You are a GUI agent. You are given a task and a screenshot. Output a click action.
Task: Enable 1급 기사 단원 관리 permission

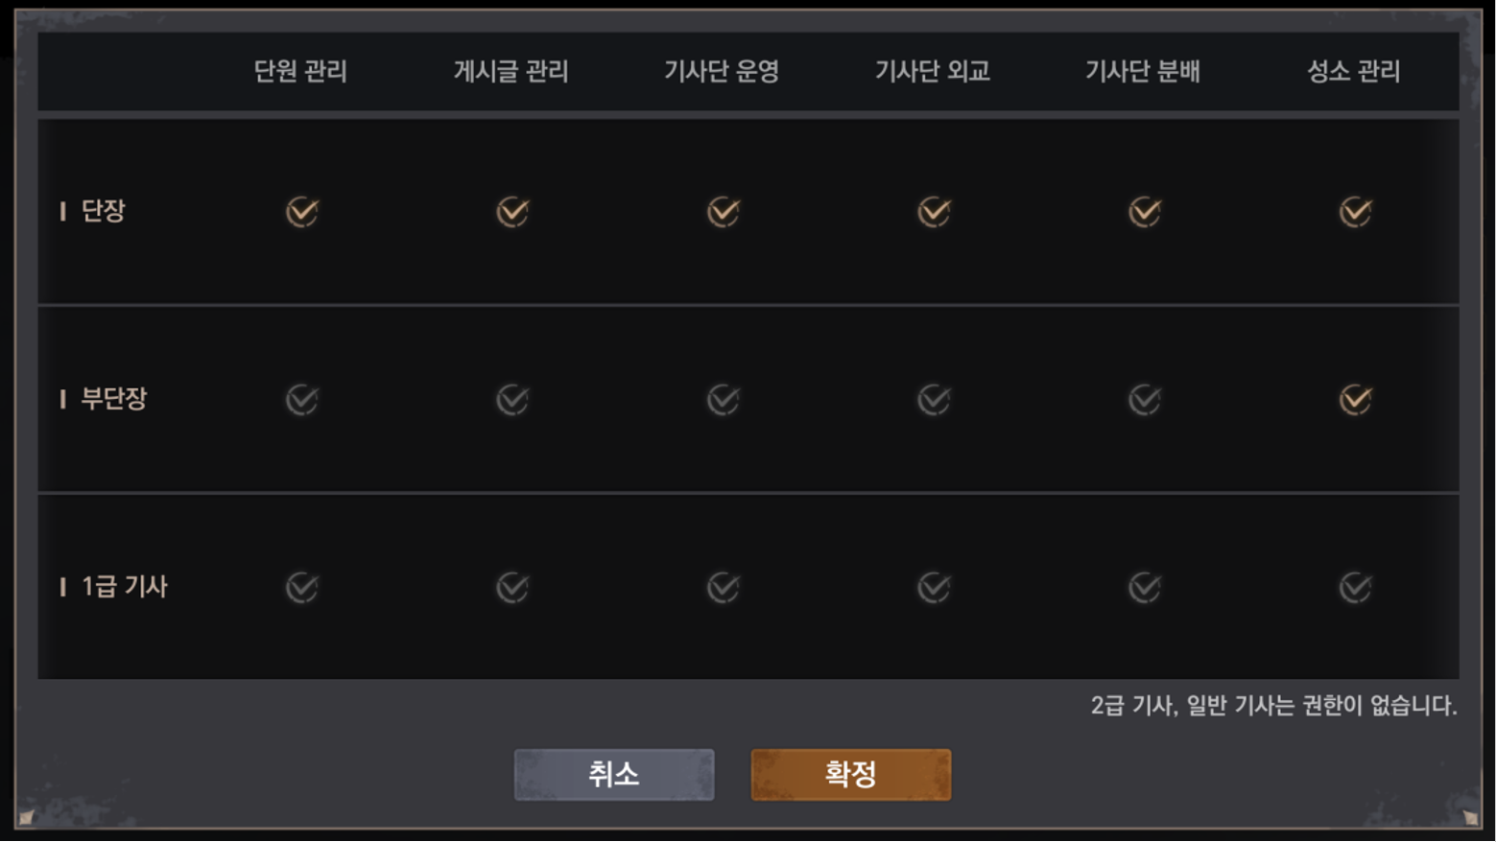point(302,587)
